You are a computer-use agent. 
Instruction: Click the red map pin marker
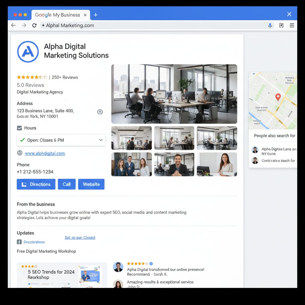point(278,97)
